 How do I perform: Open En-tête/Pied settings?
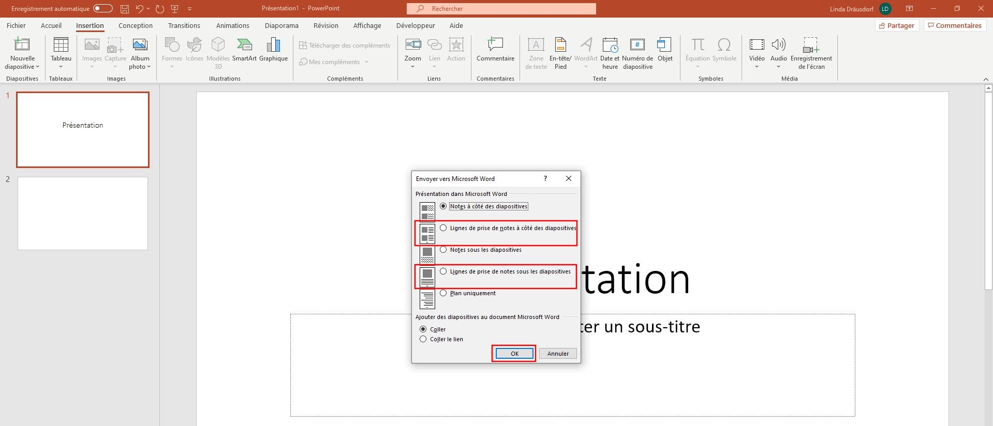click(560, 53)
